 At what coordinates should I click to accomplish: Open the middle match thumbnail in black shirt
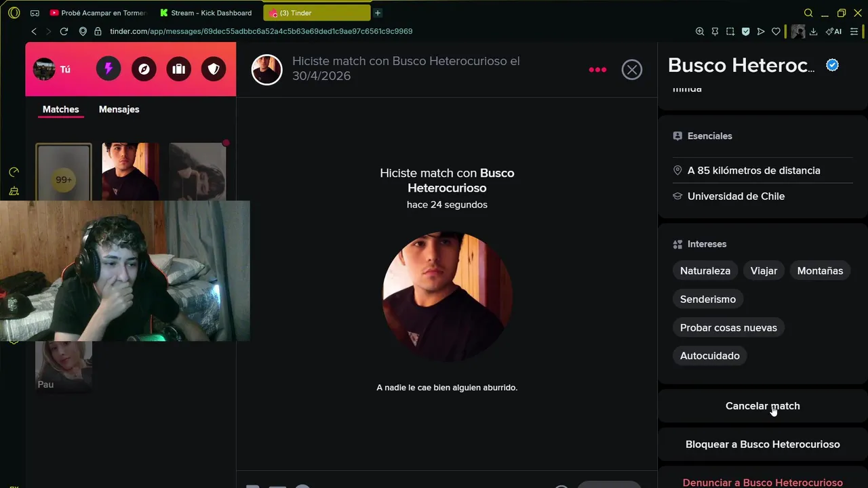130,172
